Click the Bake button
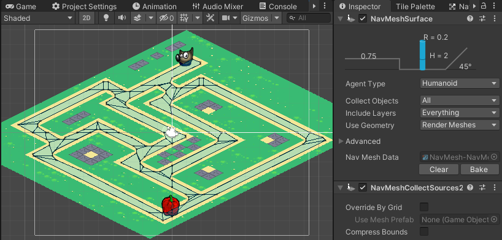The image size is (502, 240). point(479,170)
